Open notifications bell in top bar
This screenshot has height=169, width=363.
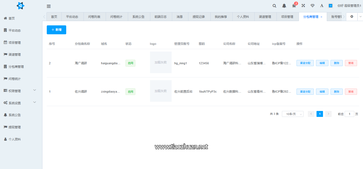click(x=284, y=6)
